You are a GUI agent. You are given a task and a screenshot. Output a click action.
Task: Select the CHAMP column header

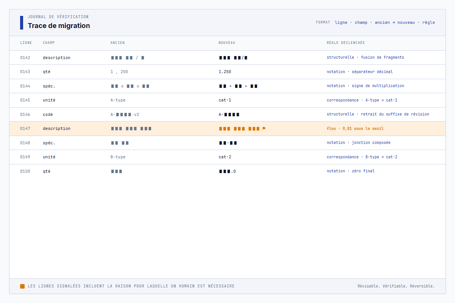click(49, 43)
